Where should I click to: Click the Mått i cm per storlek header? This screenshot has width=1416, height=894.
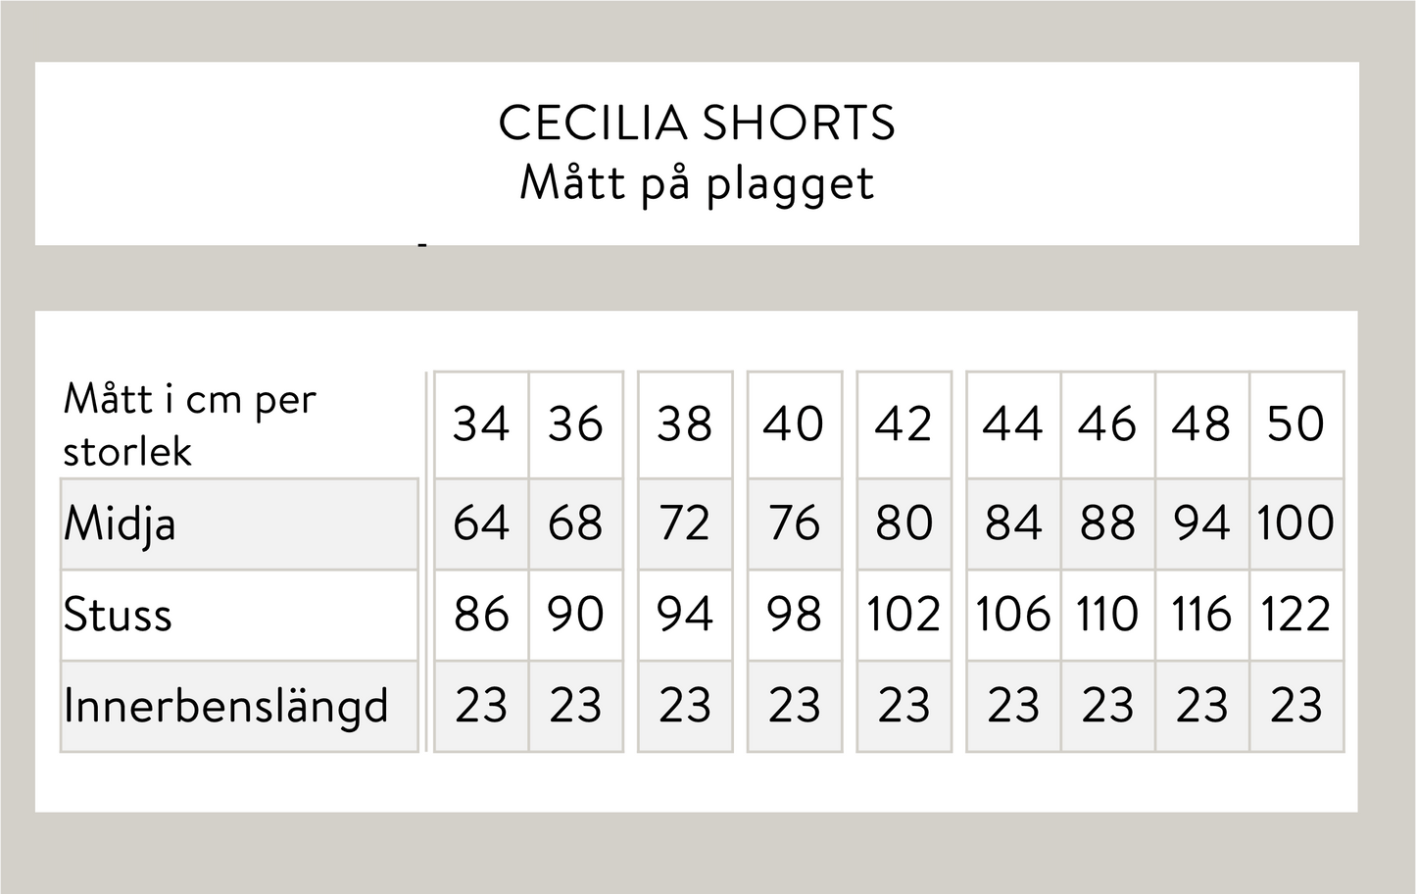point(189,424)
